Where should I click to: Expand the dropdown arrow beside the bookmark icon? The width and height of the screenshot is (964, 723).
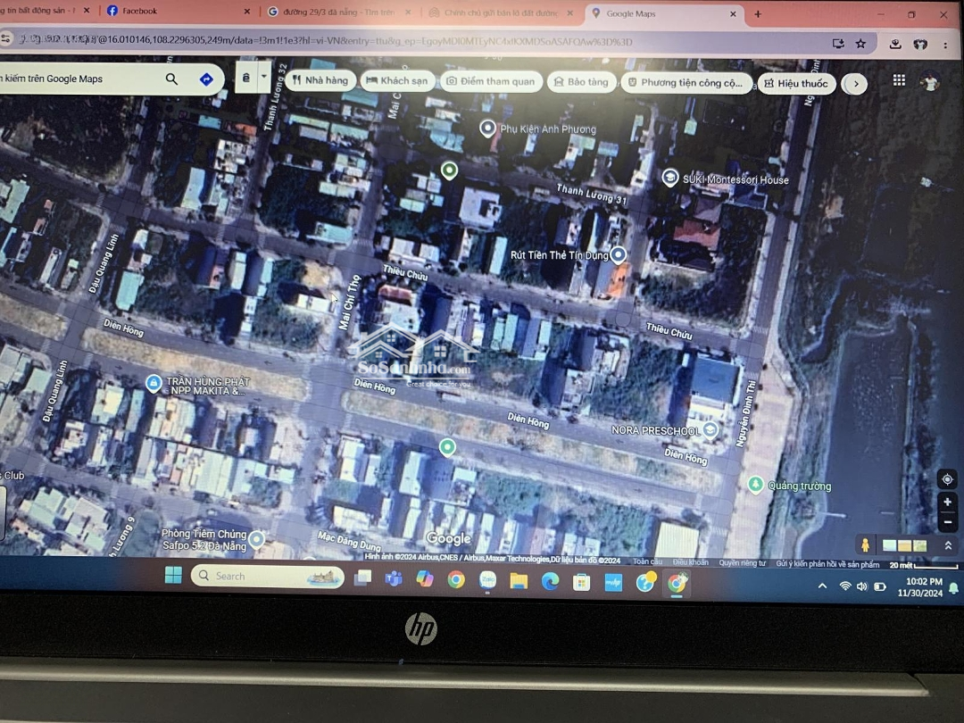(263, 77)
